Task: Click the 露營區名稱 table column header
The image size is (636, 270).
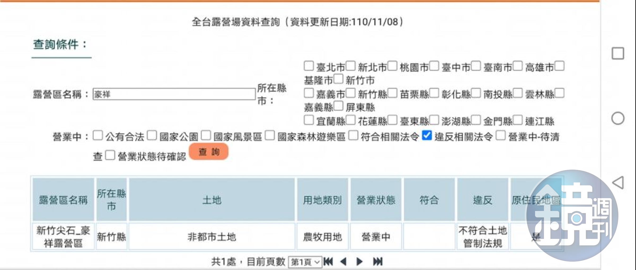Action: point(63,200)
